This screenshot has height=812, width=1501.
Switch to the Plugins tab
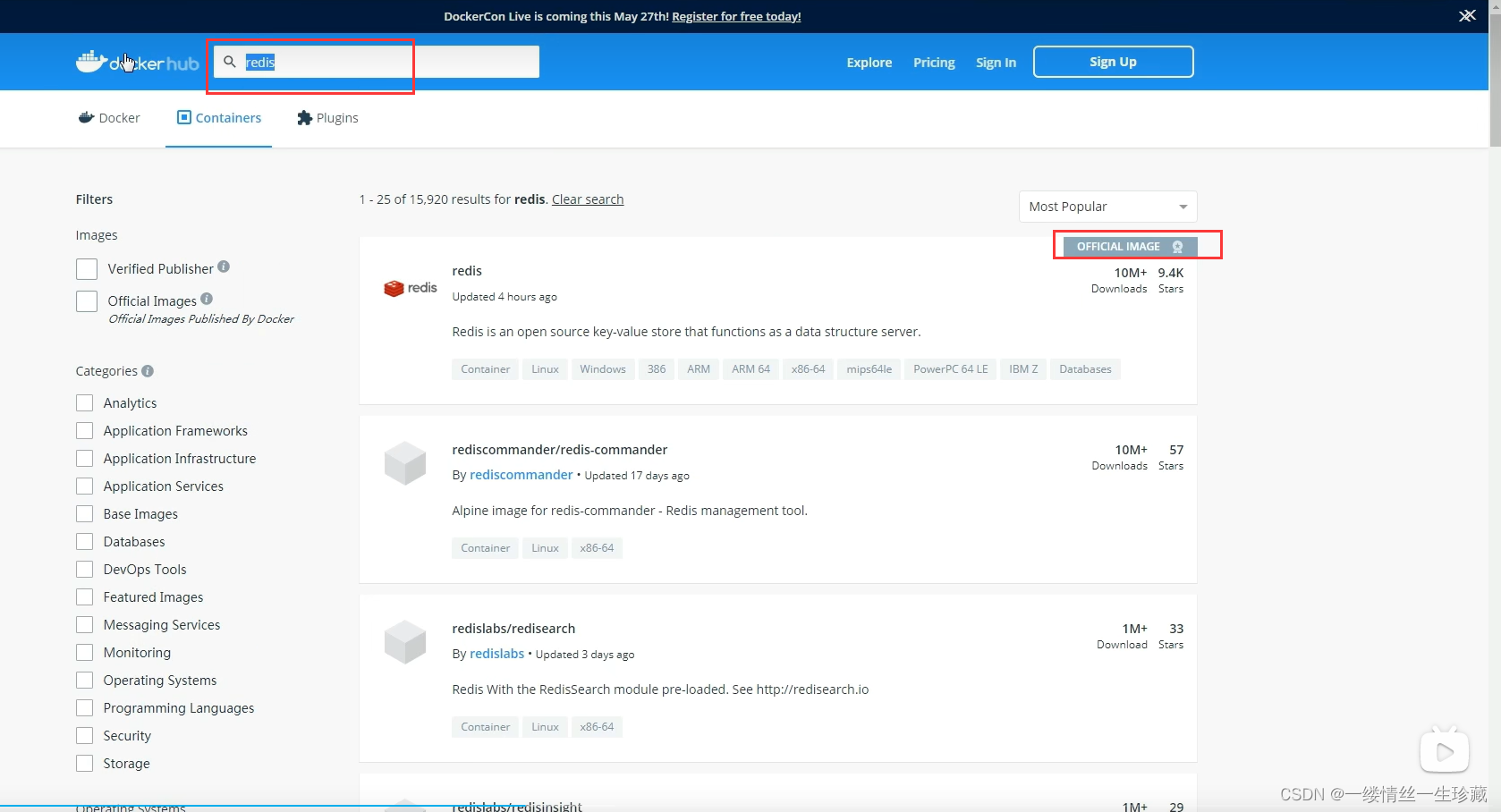click(x=327, y=118)
